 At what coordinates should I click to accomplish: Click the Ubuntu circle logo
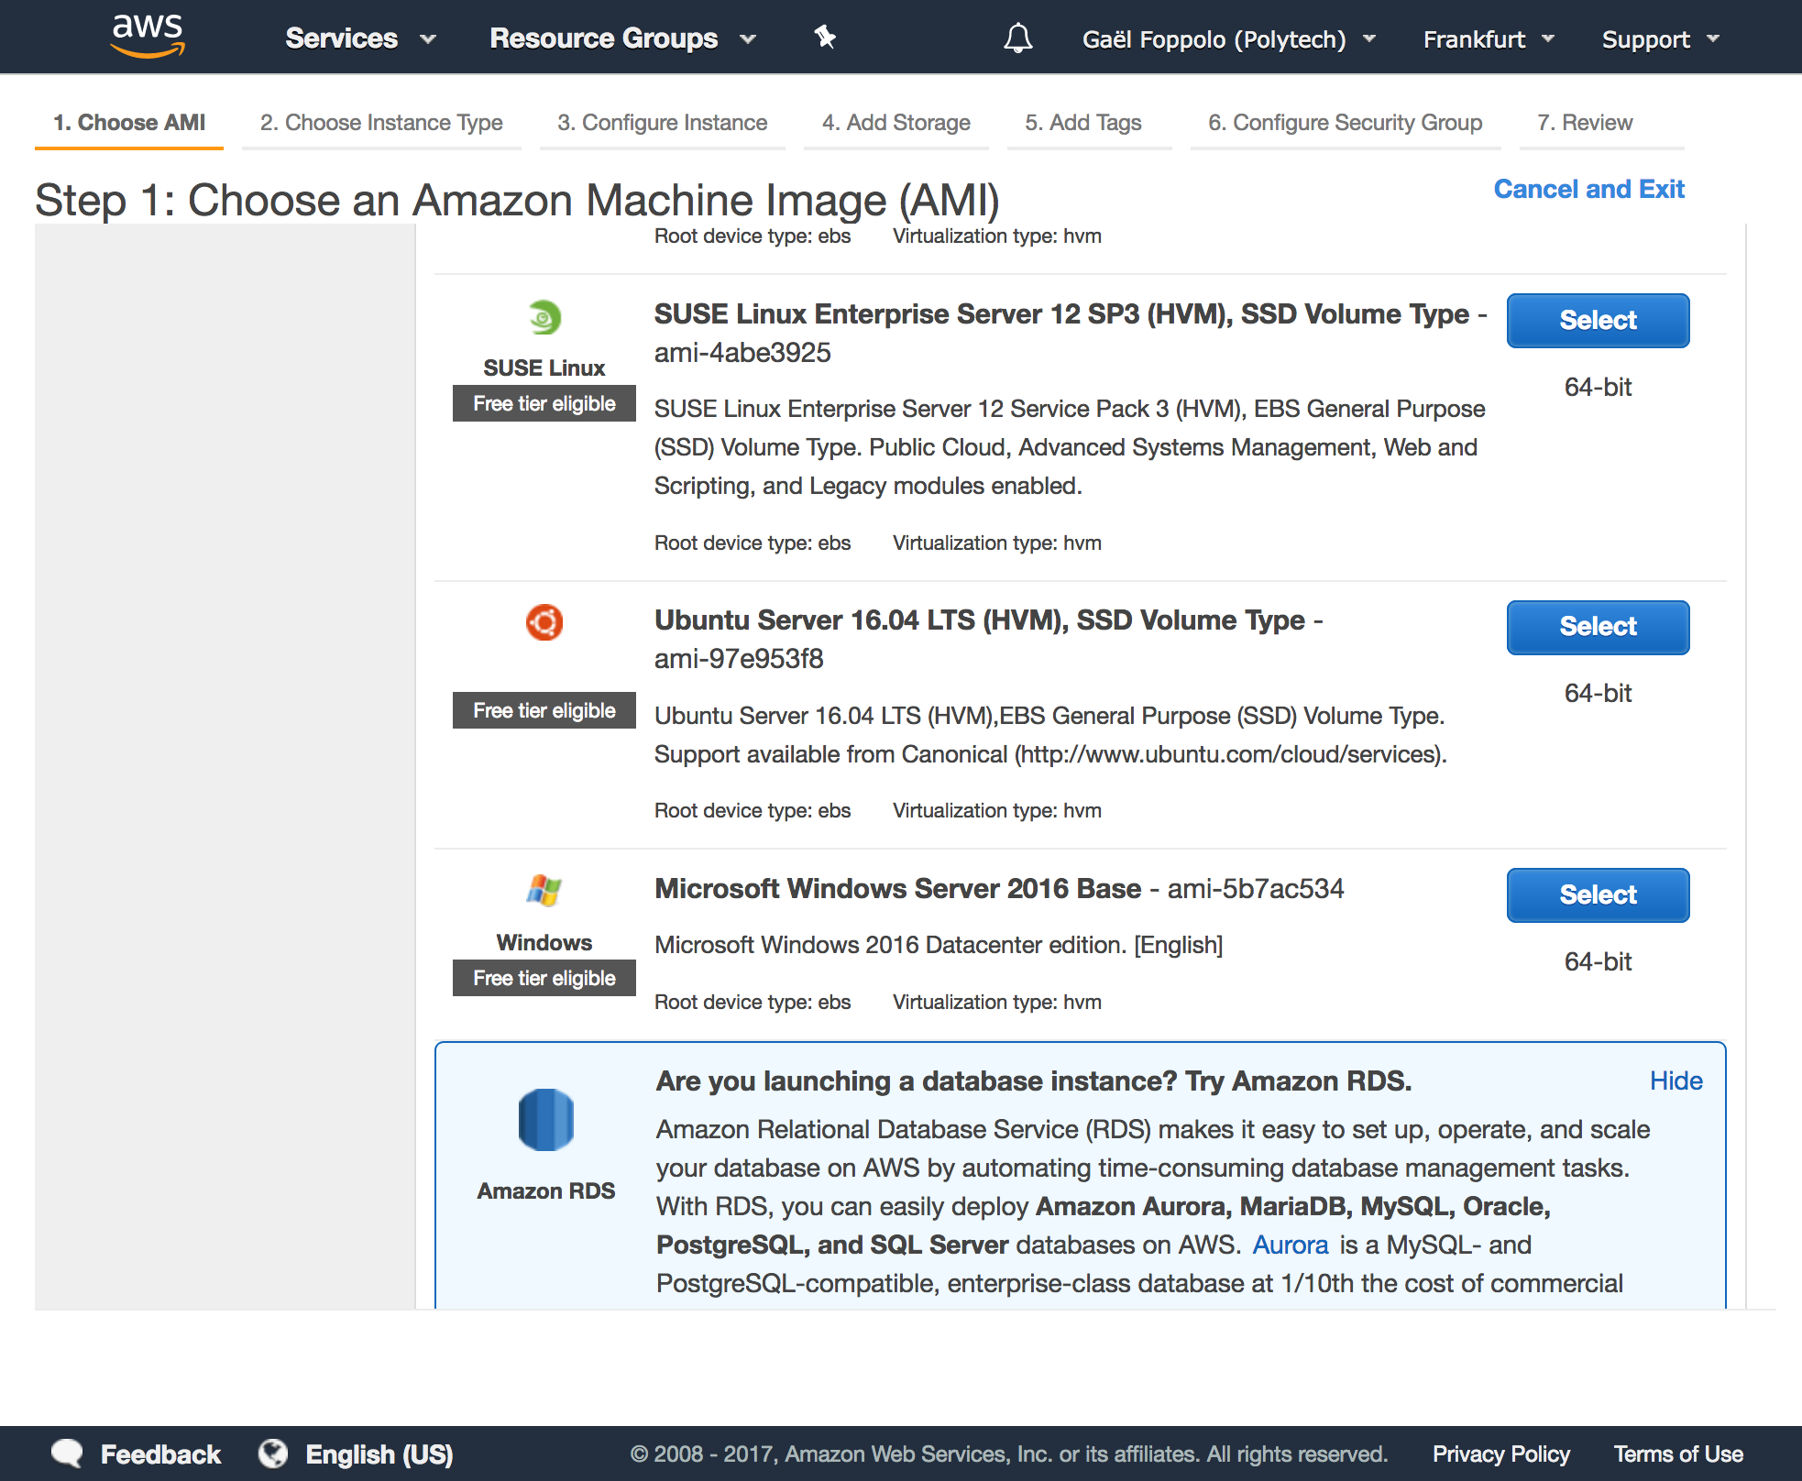pos(544,622)
